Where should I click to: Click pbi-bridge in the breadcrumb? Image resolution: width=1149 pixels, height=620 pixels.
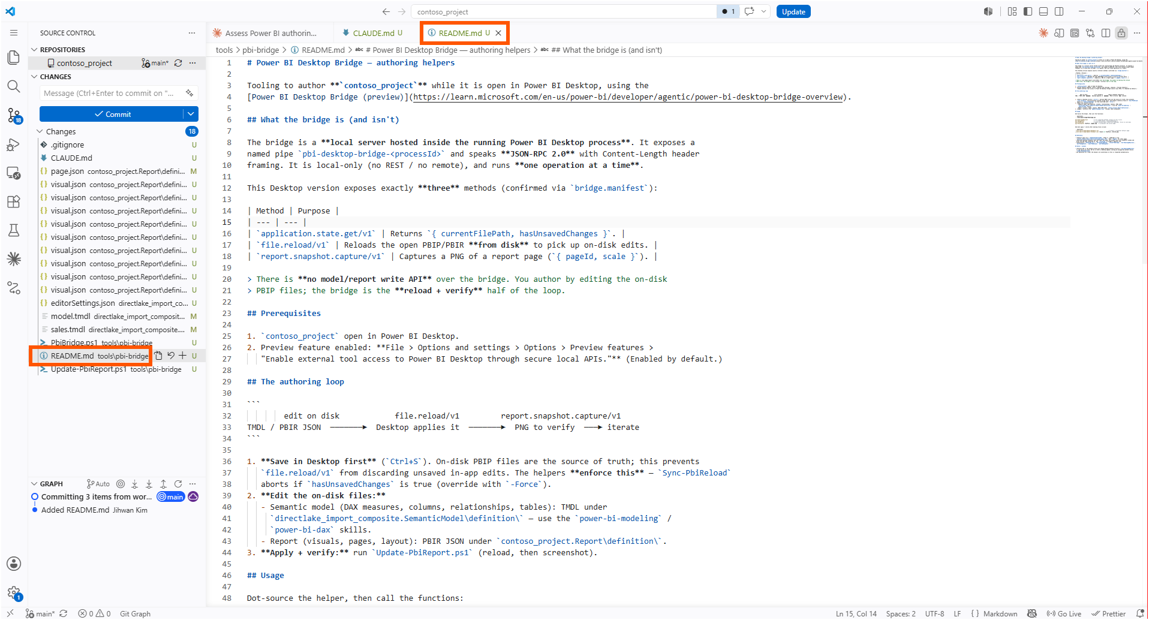coord(261,50)
